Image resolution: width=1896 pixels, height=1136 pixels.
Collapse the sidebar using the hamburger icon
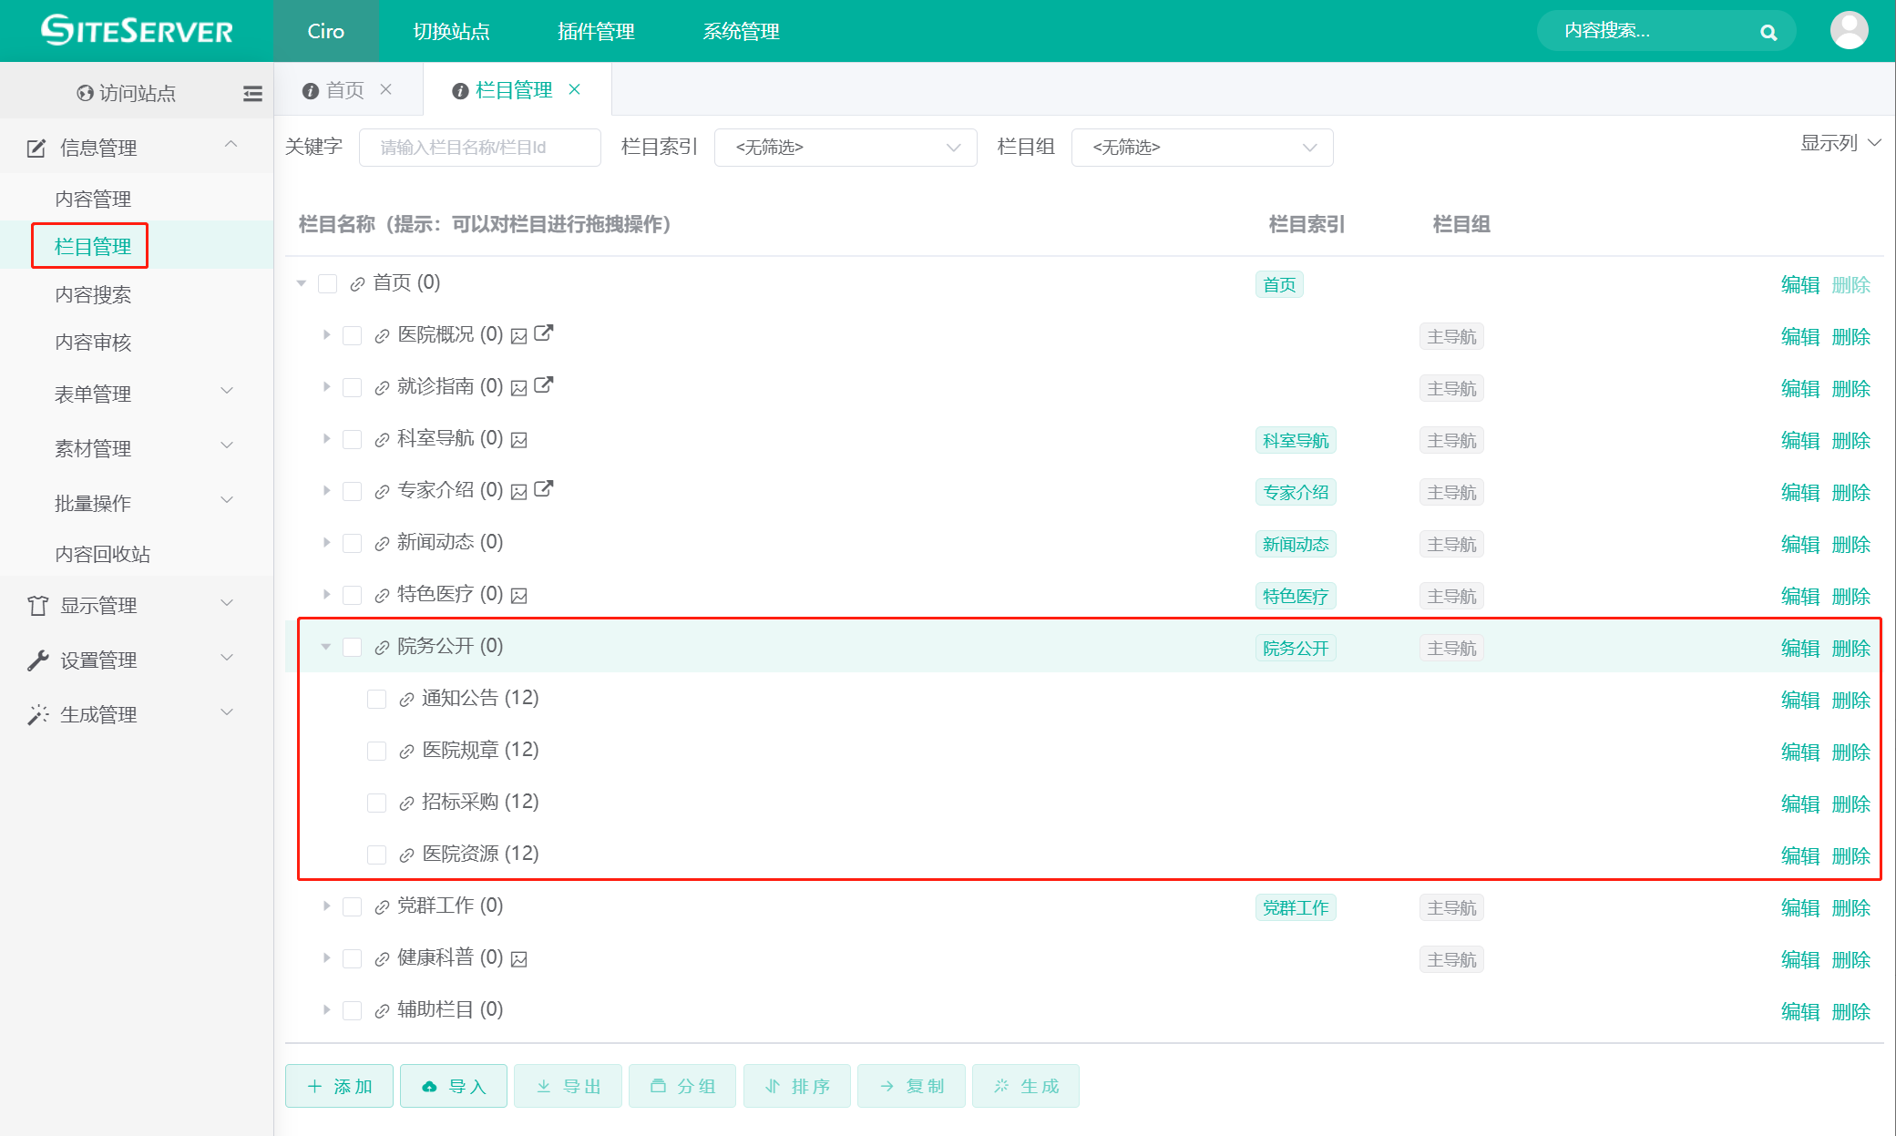coord(252,92)
